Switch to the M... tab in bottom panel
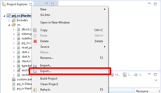This screenshot has height=93, width=161. pos(116,75)
